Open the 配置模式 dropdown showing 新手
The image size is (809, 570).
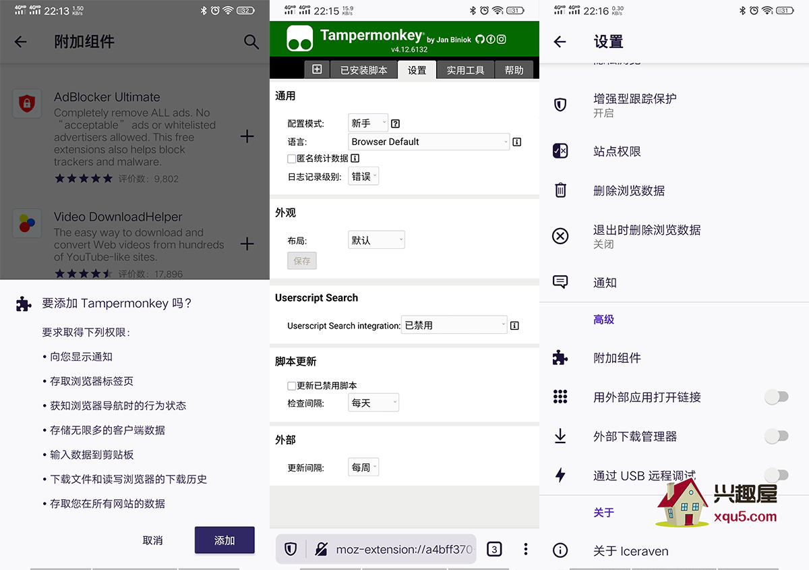[368, 123]
